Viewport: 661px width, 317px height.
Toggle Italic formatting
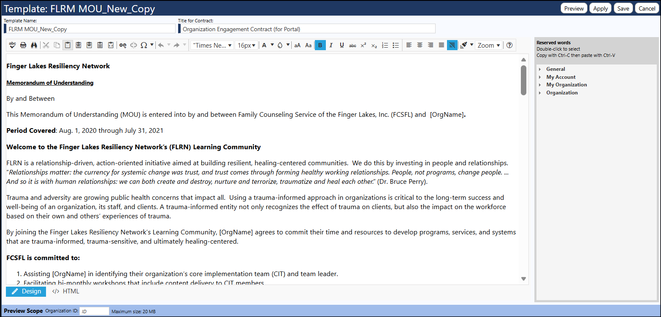(331, 45)
